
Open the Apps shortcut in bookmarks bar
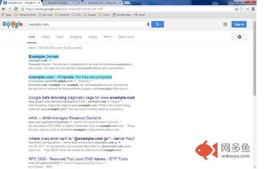pyautogui.click(x=7, y=15)
